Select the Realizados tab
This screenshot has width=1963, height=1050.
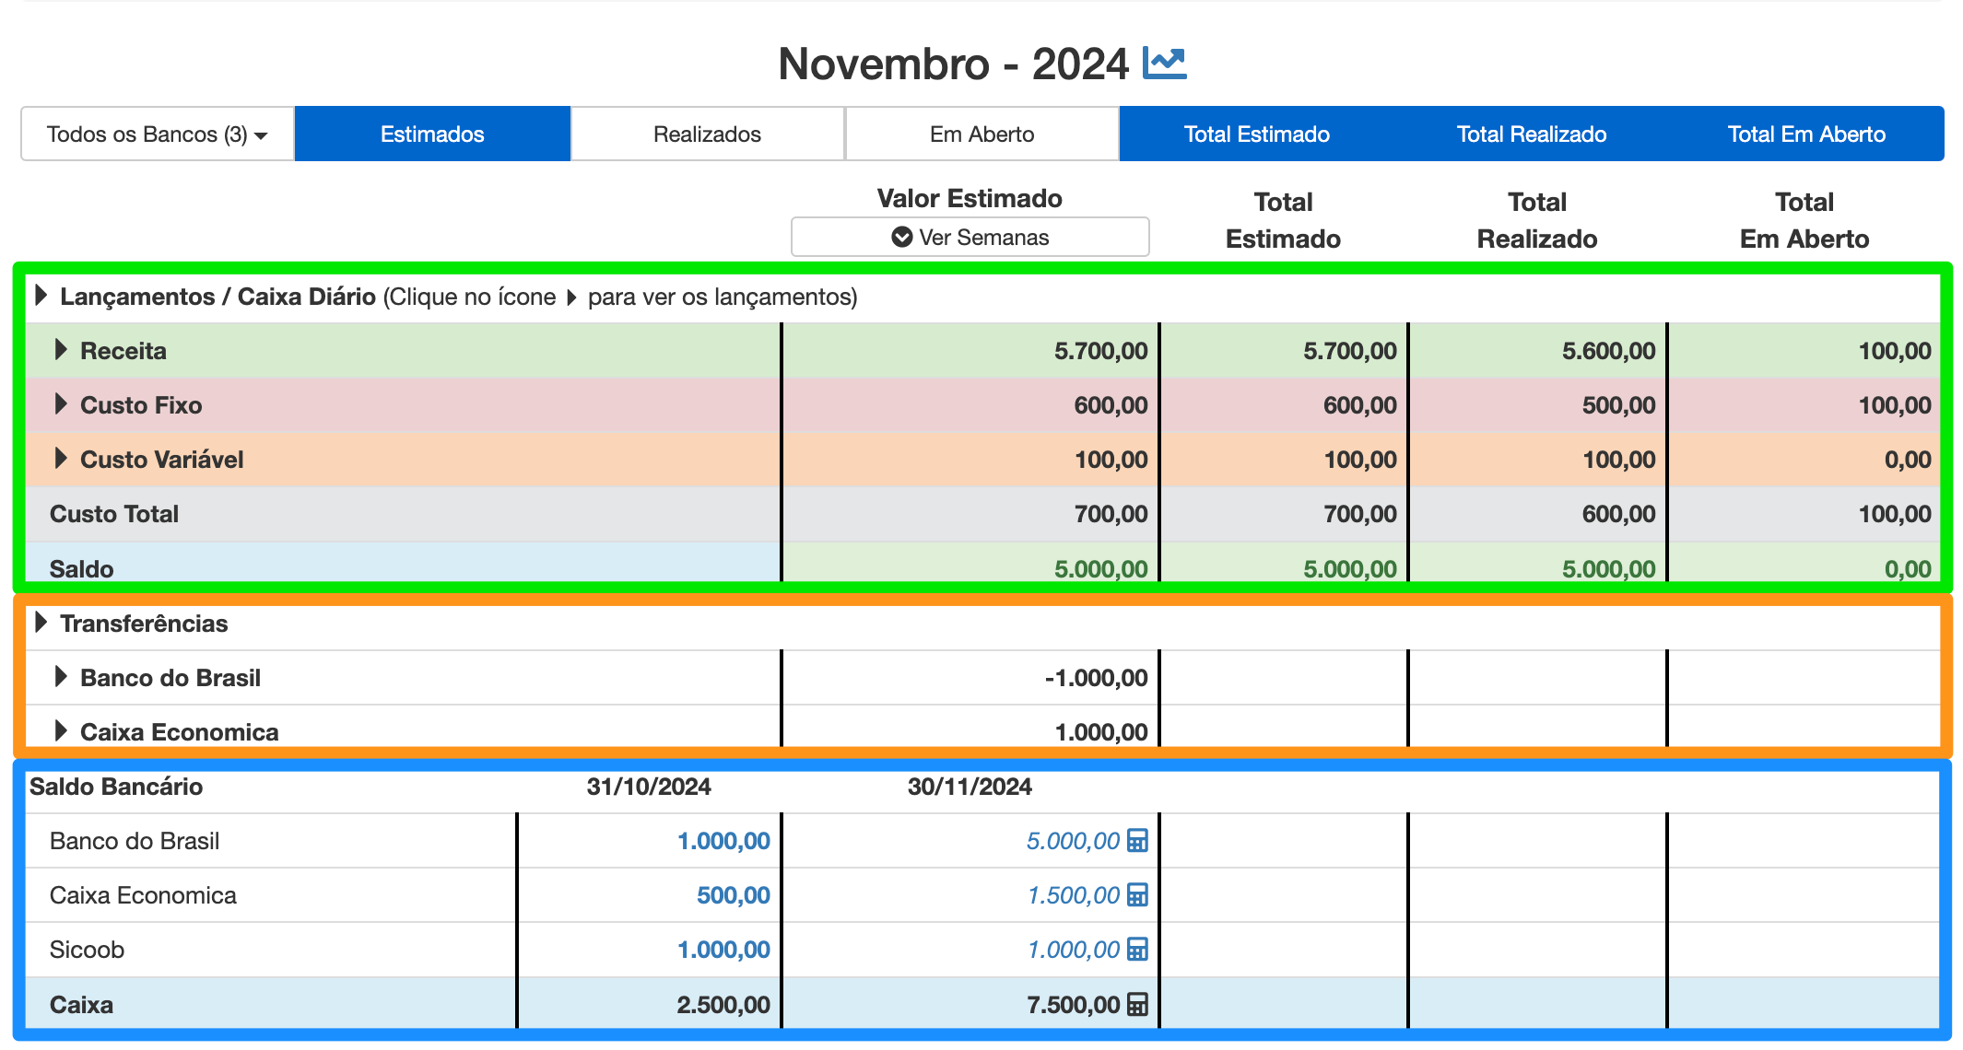click(x=707, y=134)
